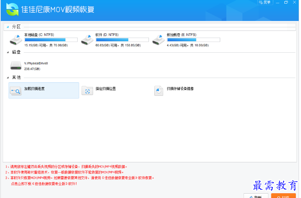Click the app logo in the title bar
Image resolution: width=301 pixels, height=198 pixels.
(x=12, y=10)
